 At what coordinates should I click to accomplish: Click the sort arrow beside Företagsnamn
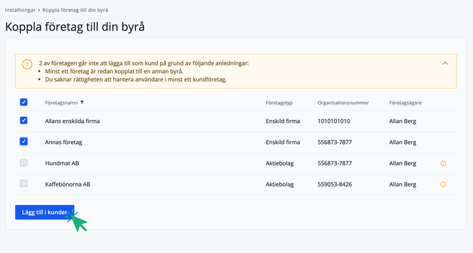[82, 103]
